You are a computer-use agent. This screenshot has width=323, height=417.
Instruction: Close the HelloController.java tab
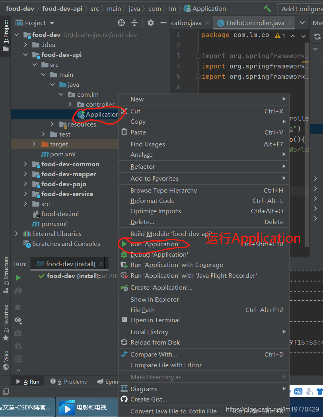click(x=290, y=23)
